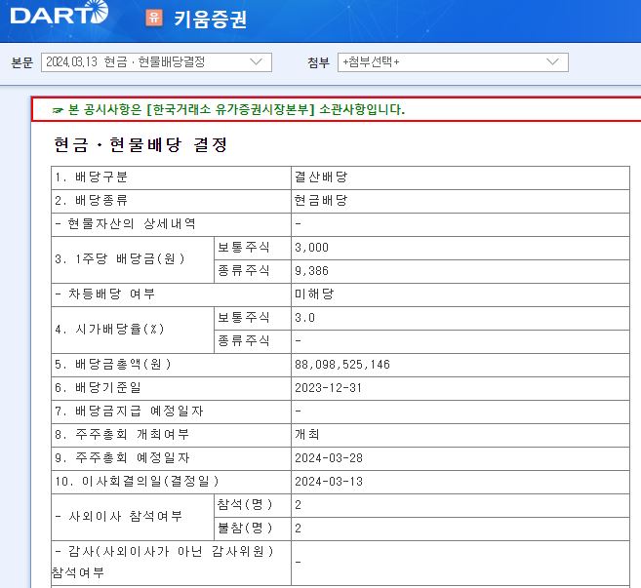The image size is (641, 588).
Task: Click the 2023-12-31 record date
Action: click(x=328, y=388)
